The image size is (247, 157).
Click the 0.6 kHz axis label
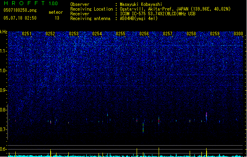coord(3,149)
